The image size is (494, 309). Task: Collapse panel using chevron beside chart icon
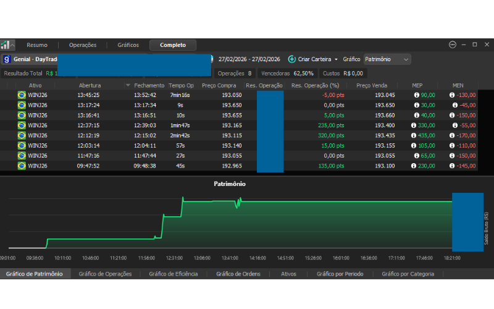[14, 45]
